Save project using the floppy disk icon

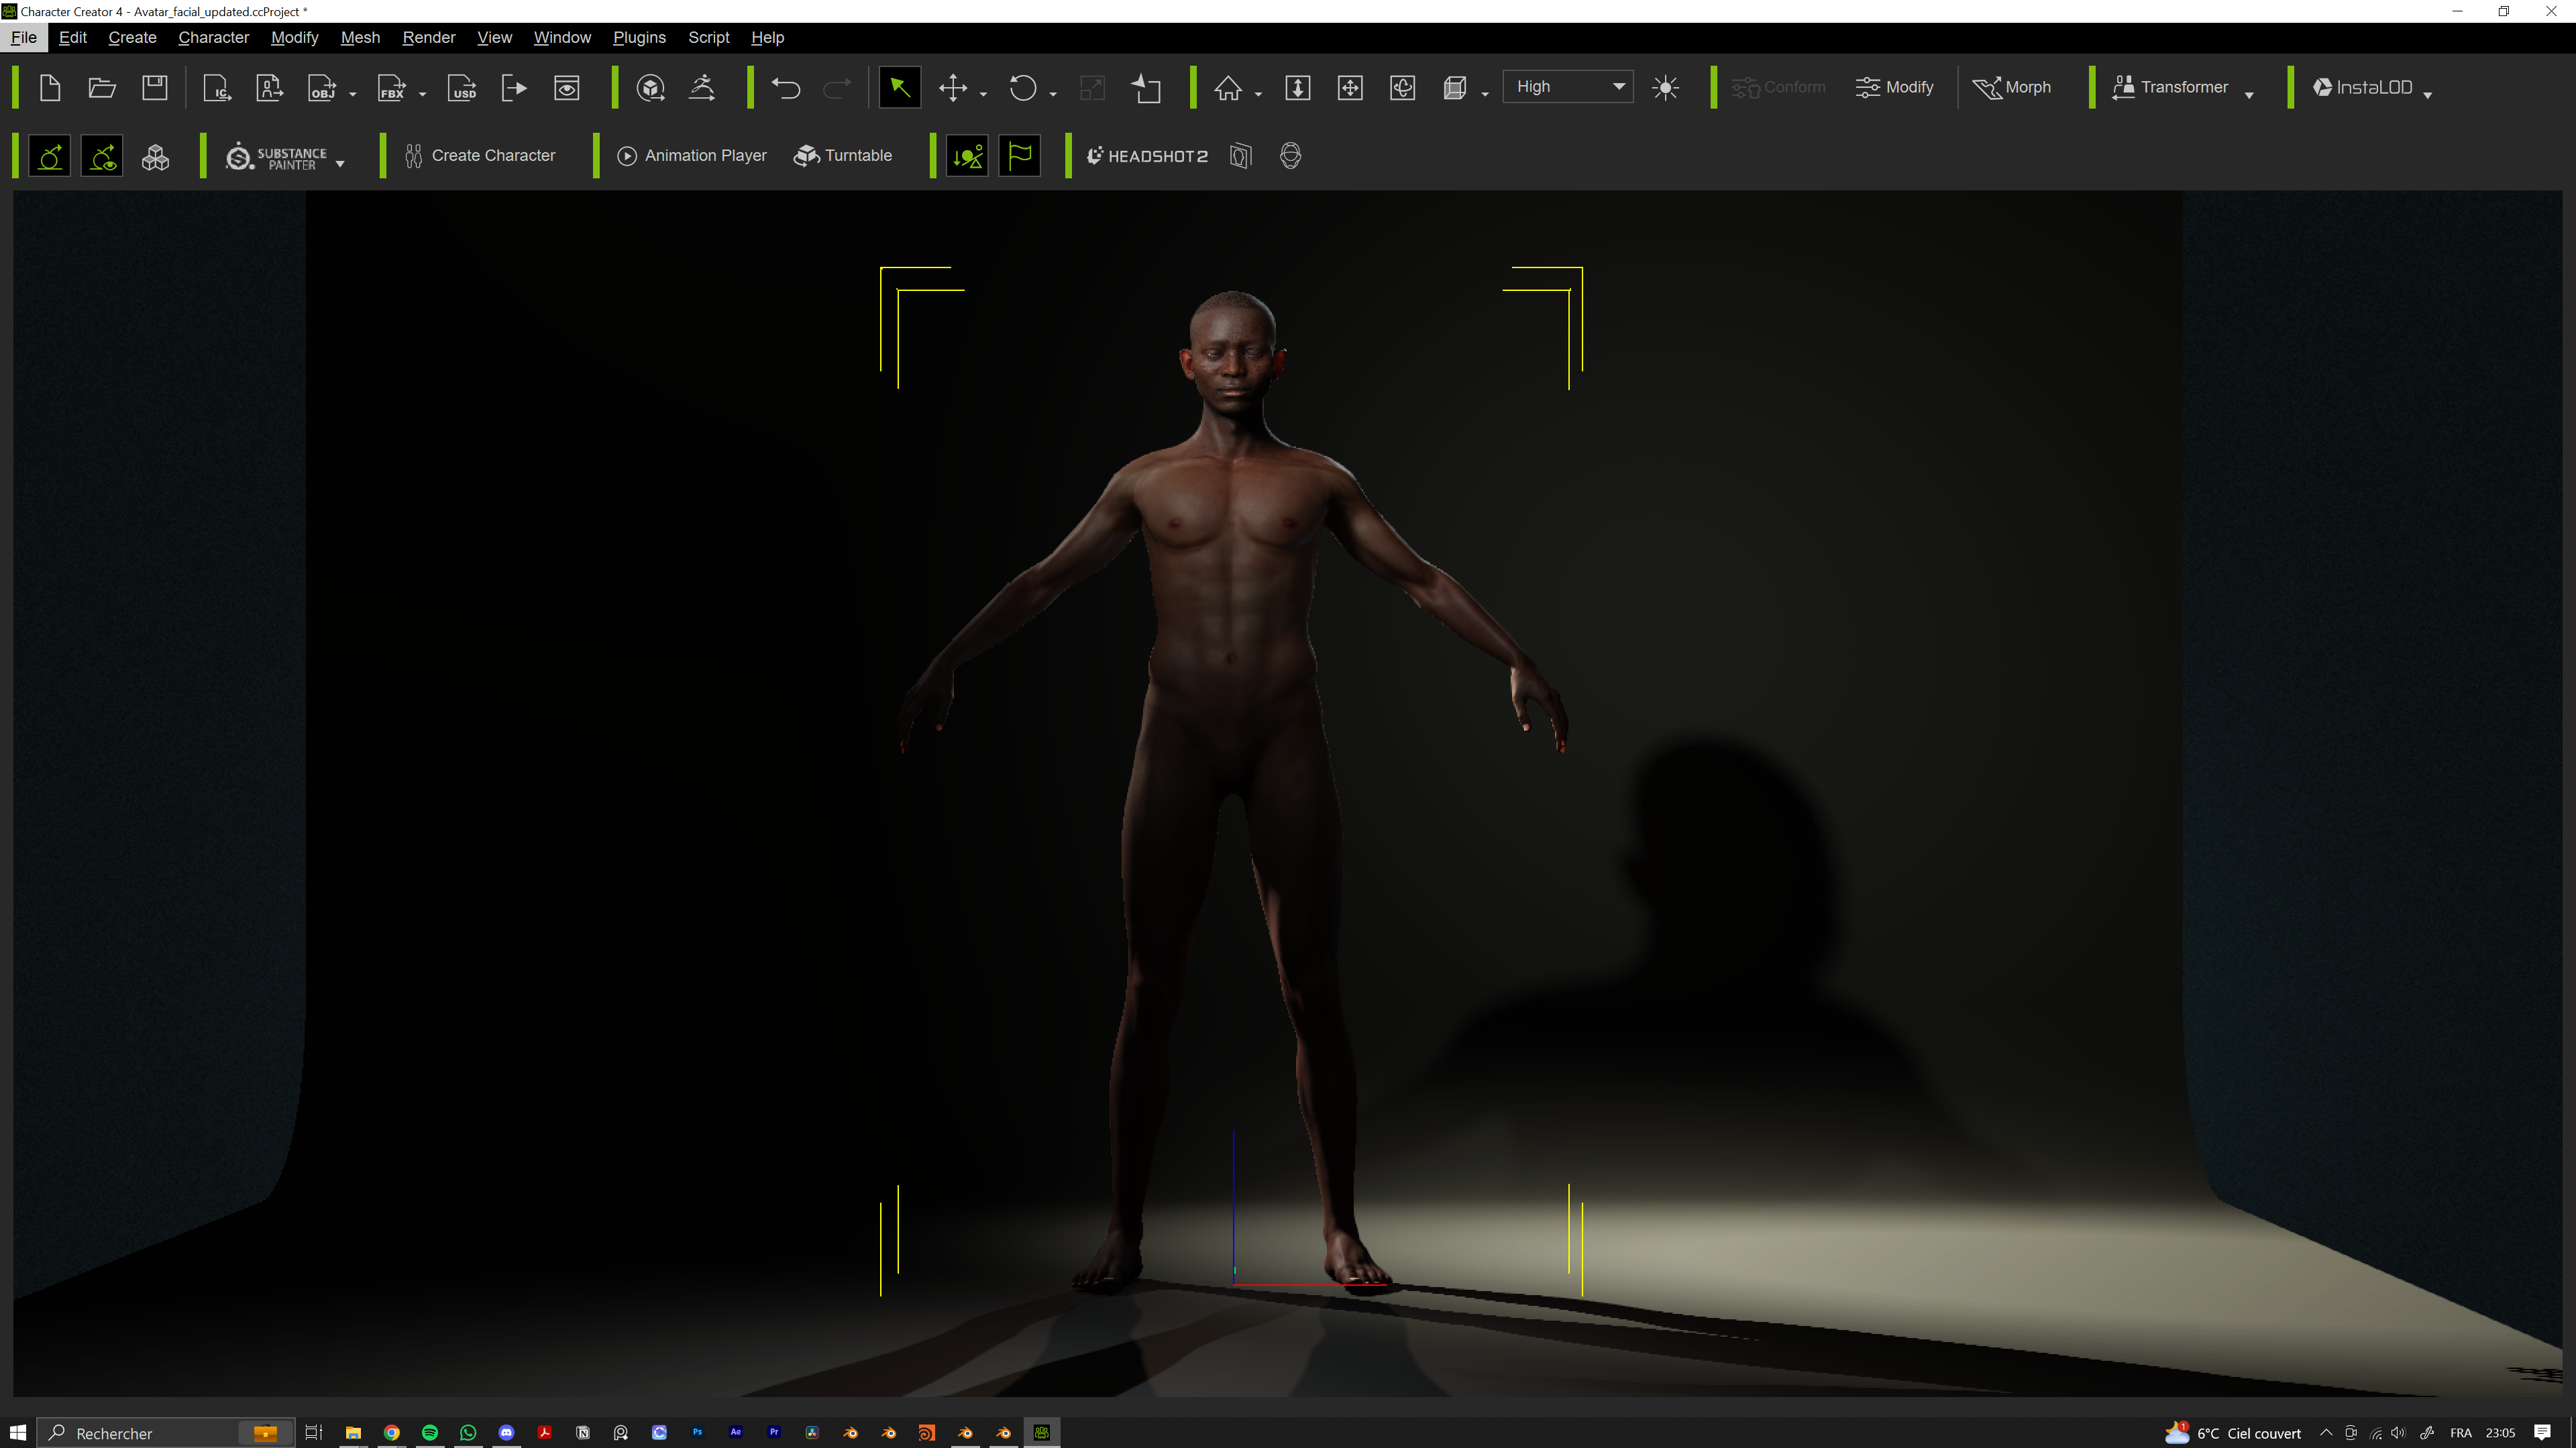(x=155, y=88)
